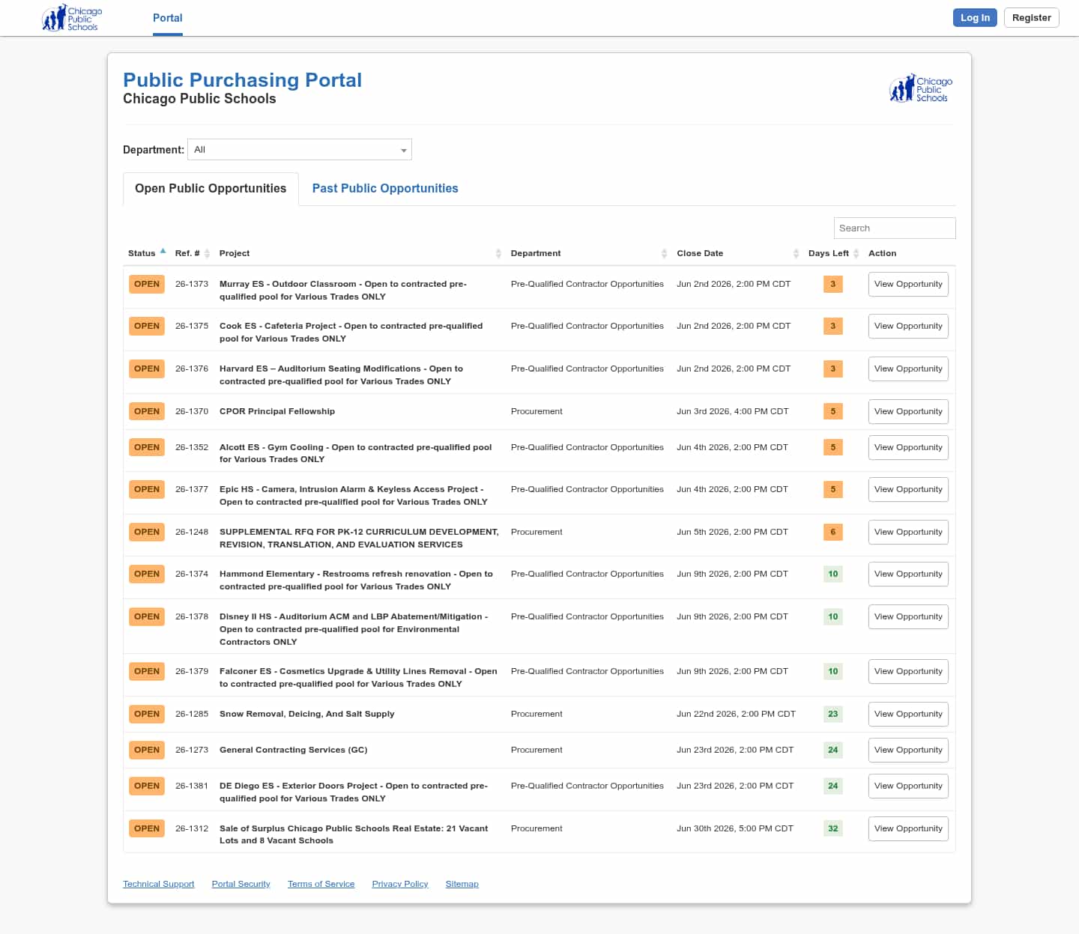The width and height of the screenshot is (1079, 934).
Task: View Opportunity for Supplemental RFQ PK-12 Curriculum
Action: tap(908, 533)
